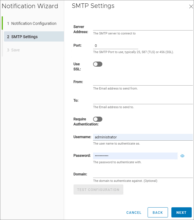Focus the Port number field

(115, 46)
